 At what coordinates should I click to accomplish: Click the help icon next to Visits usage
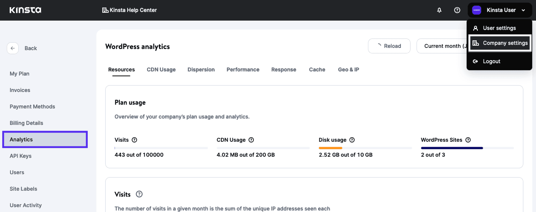coord(134,140)
